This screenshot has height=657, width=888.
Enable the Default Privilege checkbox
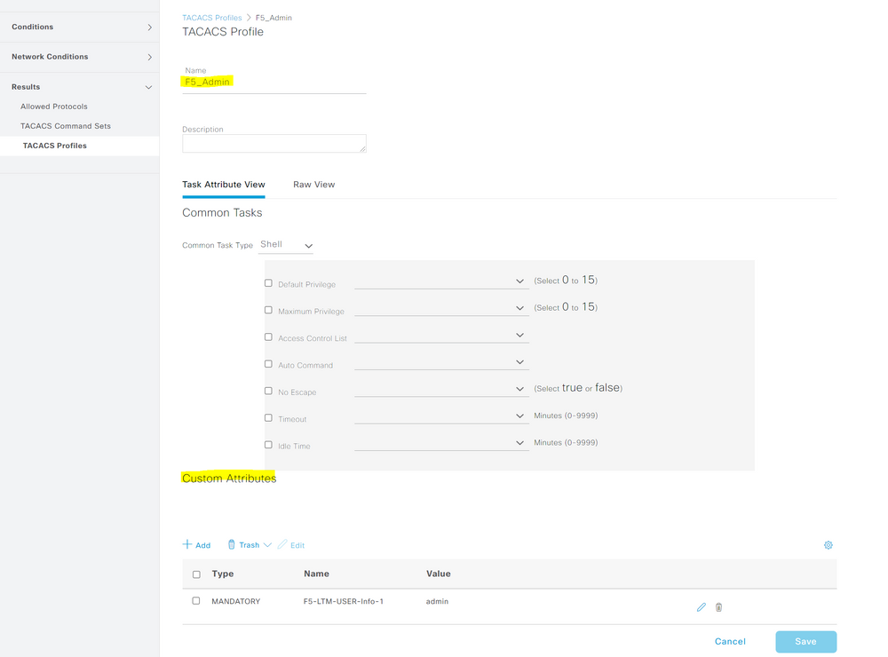(268, 283)
